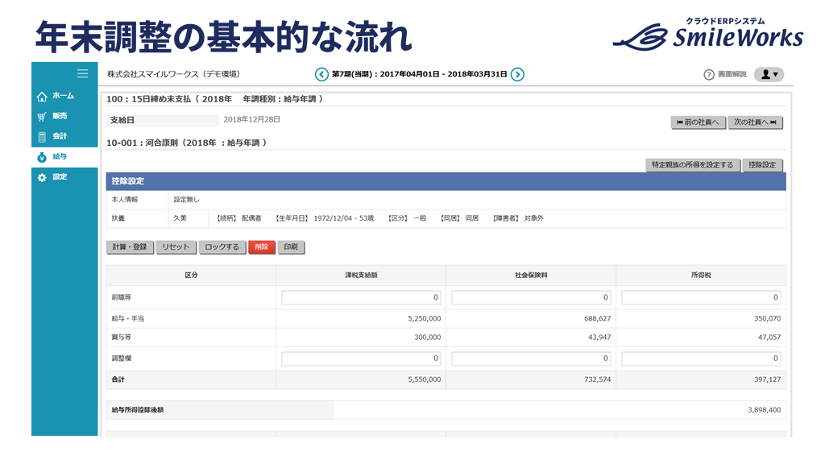The image size is (825, 464).
Task: Click the ロックする lock button
Action: pyautogui.click(x=222, y=247)
